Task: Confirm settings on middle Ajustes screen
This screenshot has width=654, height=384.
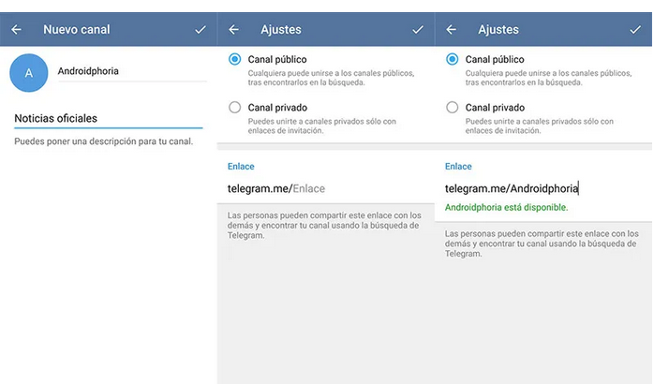Action: click(x=418, y=30)
